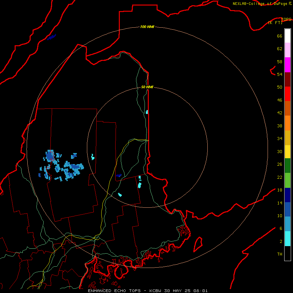Click the light blue swatch between 6 and 10
The width and height of the screenshot is (293, 293).
click(287, 224)
